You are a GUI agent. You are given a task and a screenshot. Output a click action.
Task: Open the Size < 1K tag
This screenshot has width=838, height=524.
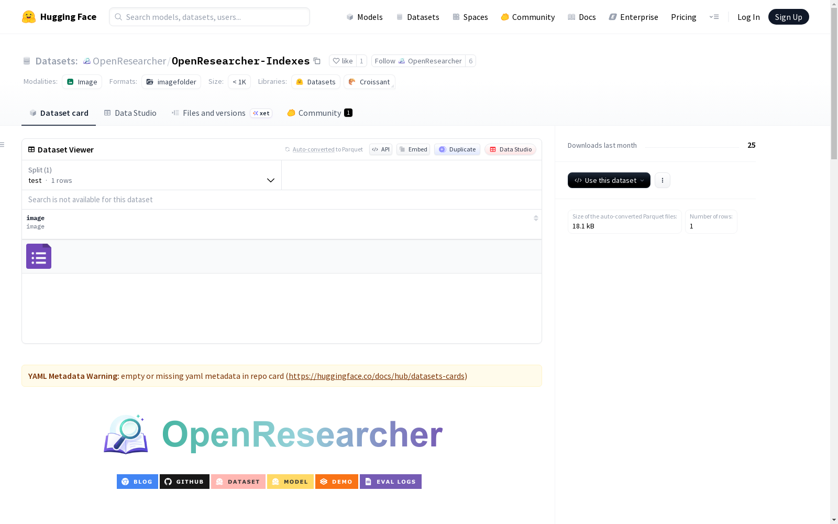(x=239, y=82)
